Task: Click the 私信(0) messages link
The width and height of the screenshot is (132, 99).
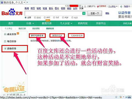Action: tap(127, 6)
